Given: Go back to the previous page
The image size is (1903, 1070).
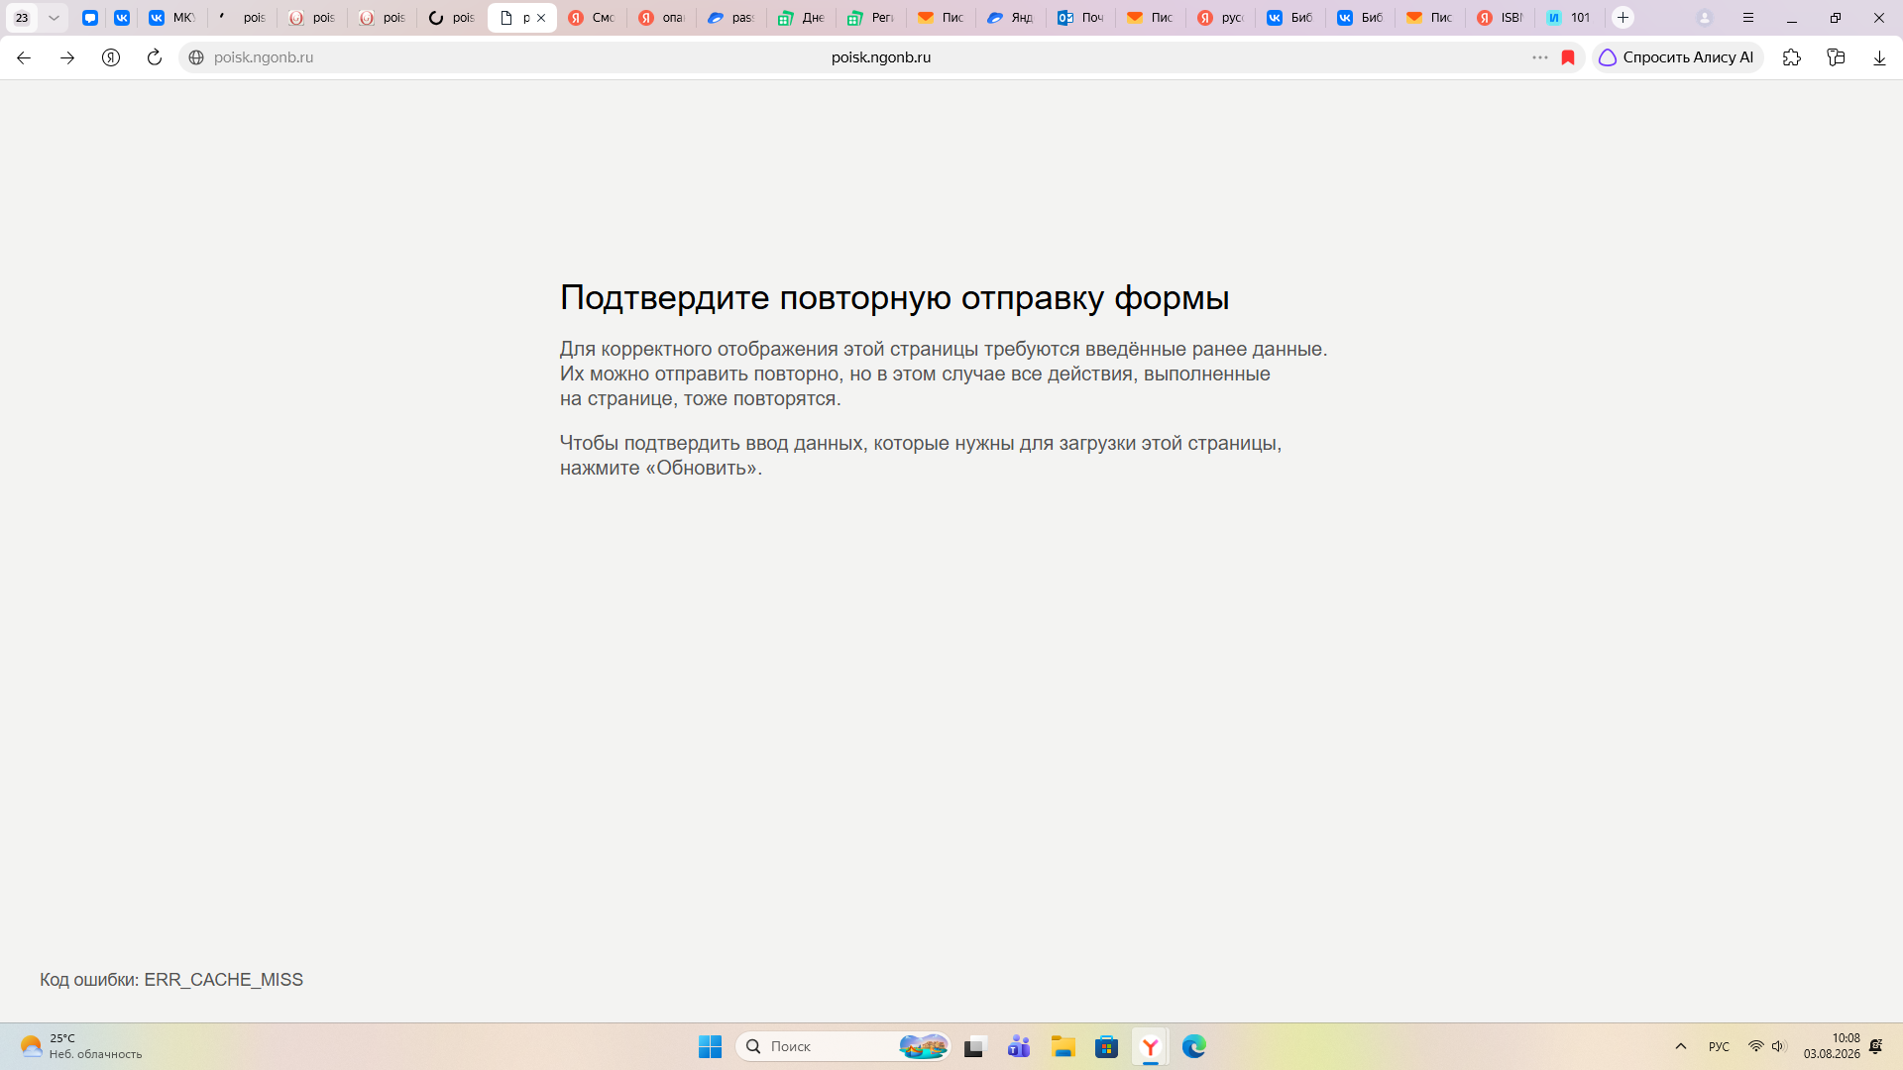Looking at the screenshot, I should coord(24,57).
